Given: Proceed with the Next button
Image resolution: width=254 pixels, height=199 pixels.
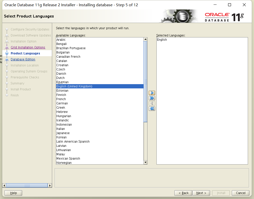Looking at the screenshot, I should (201, 193).
